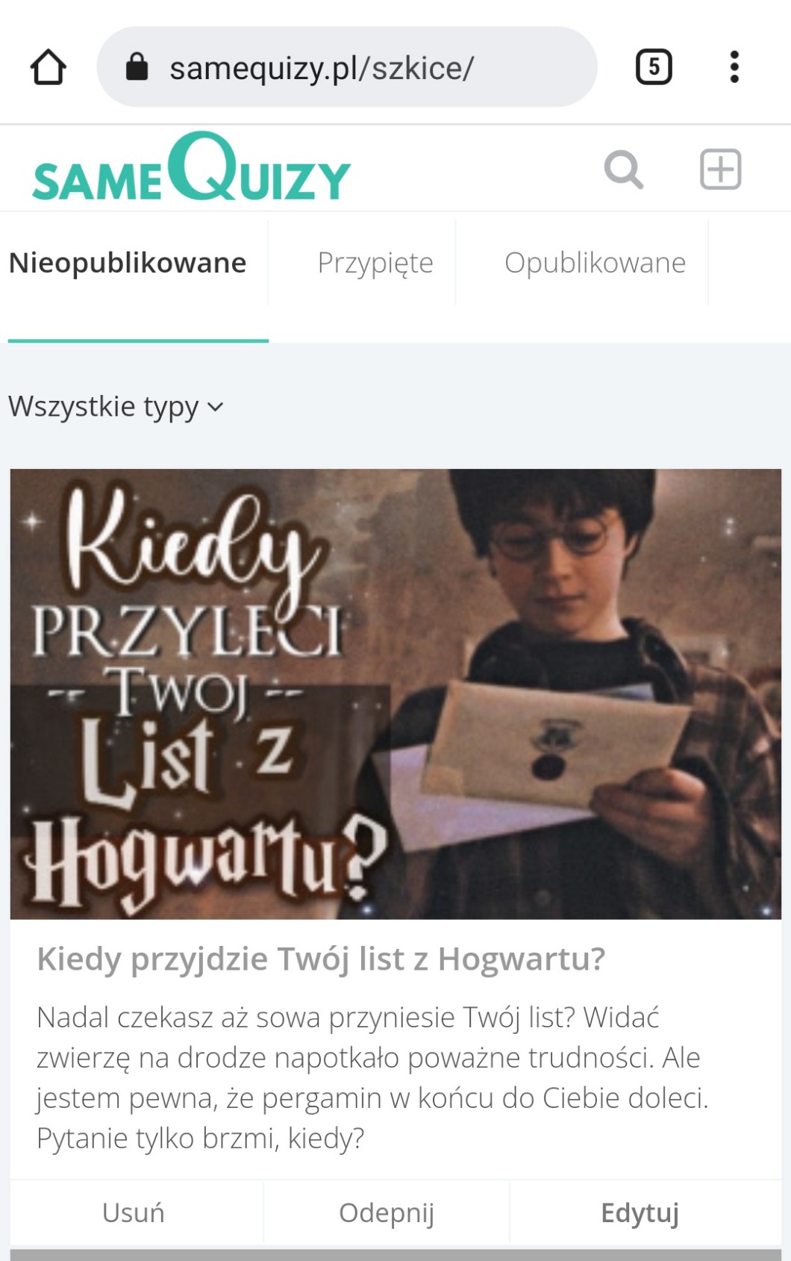The image size is (791, 1261).
Task: Switch to the Przypięte tab
Action: [375, 263]
